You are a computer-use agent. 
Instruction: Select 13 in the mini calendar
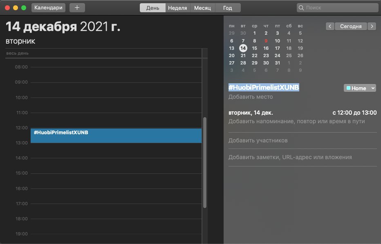pyautogui.click(x=231, y=48)
